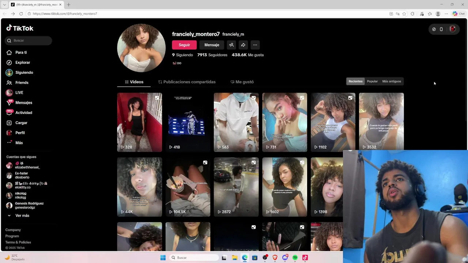Open the video with 44K views
The image size is (468, 263).
pyautogui.click(x=139, y=187)
